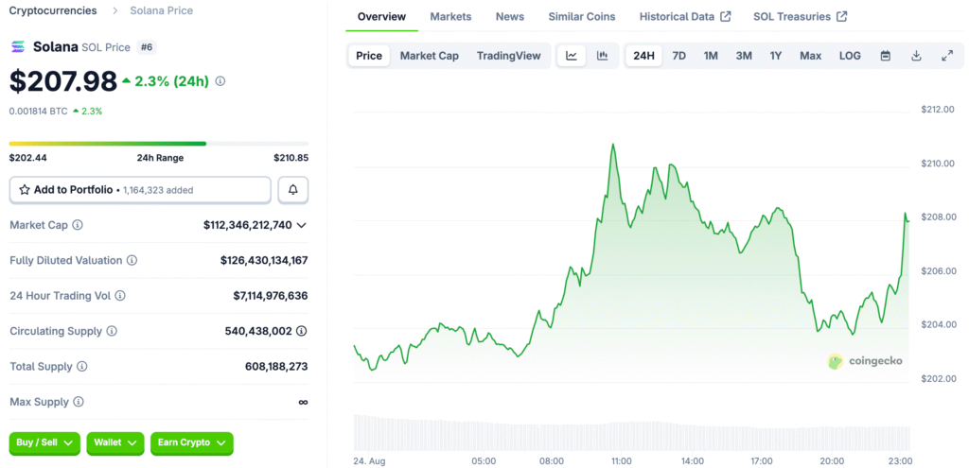Image resolution: width=969 pixels, height=468 pixels.
Task: Click the 24h Range progress bar
Action: 159,144
